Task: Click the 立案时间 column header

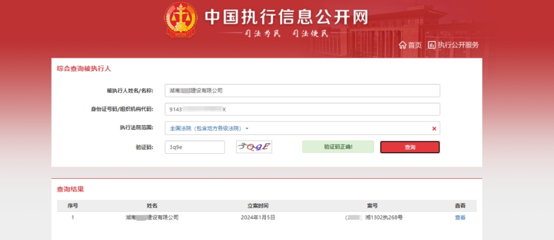Action: [x=258, y=206]
